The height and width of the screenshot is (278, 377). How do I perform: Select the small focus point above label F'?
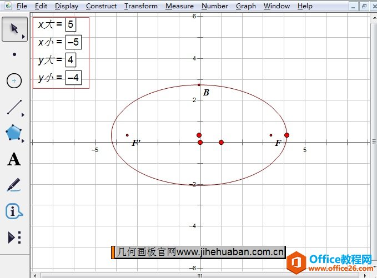pyautogui.click(x=127, y=135)
